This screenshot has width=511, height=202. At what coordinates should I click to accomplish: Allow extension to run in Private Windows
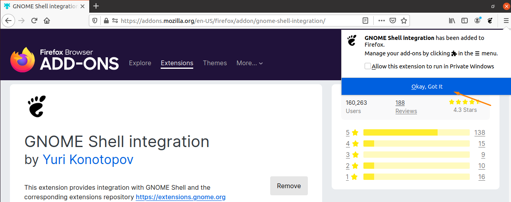click(368, 66)
